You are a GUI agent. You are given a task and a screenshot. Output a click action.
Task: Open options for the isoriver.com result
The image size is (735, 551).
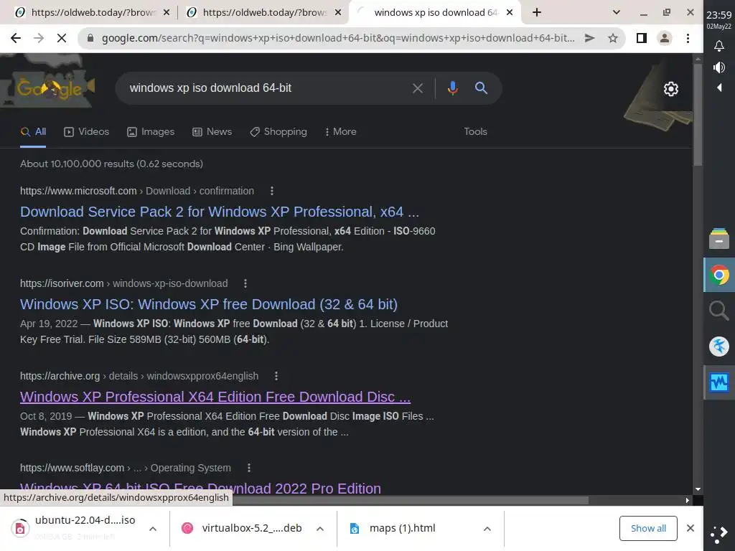(245, 283)
